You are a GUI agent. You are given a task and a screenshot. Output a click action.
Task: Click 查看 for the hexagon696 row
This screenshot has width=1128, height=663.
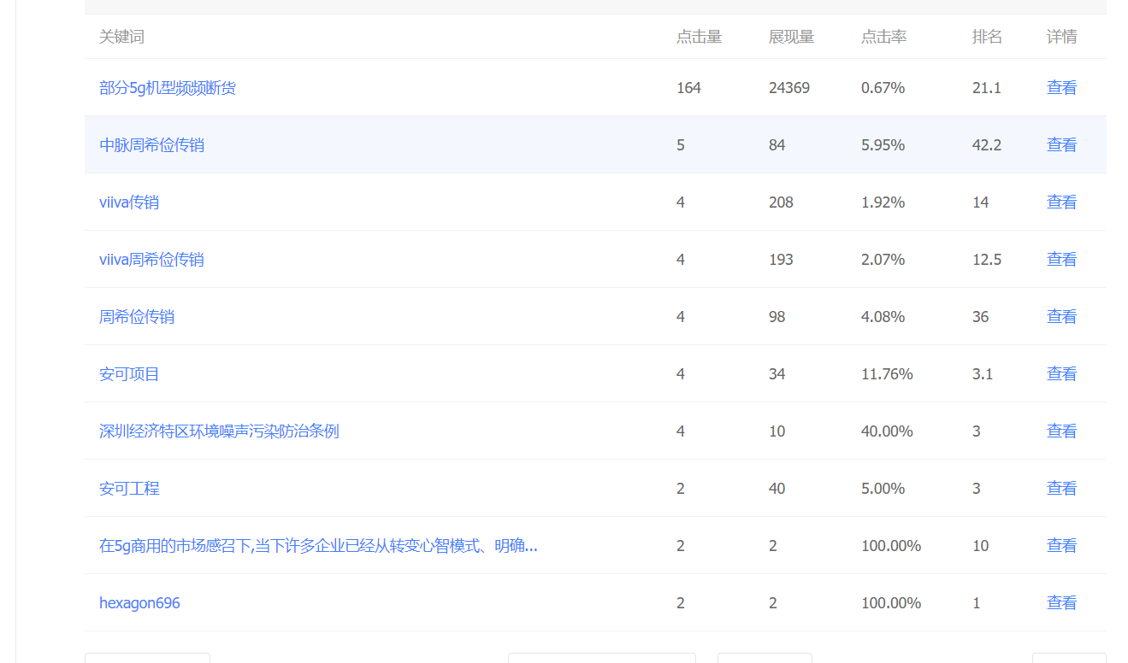tap(1061, 603)
